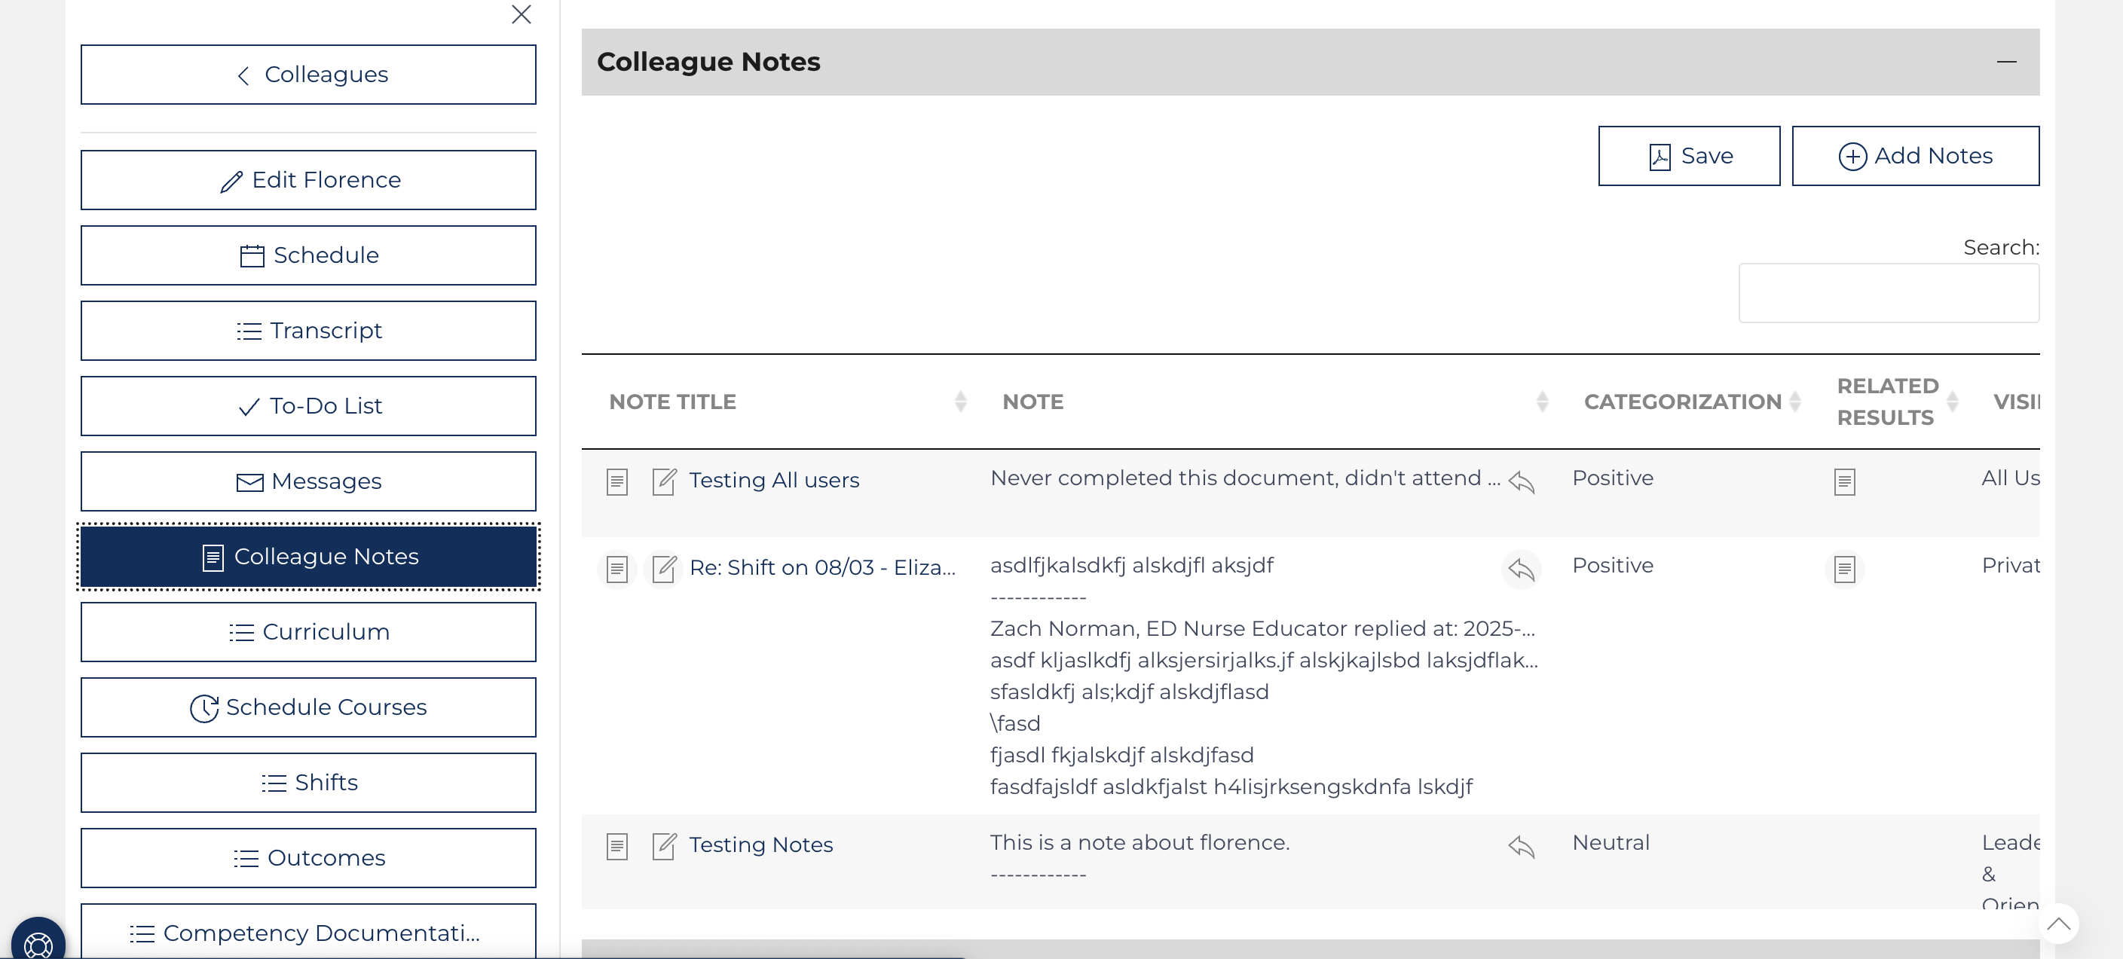2123x959 pixels.
Task: Click the reply arrow on Re: Shift row
Action: (x=1521, y=569)
